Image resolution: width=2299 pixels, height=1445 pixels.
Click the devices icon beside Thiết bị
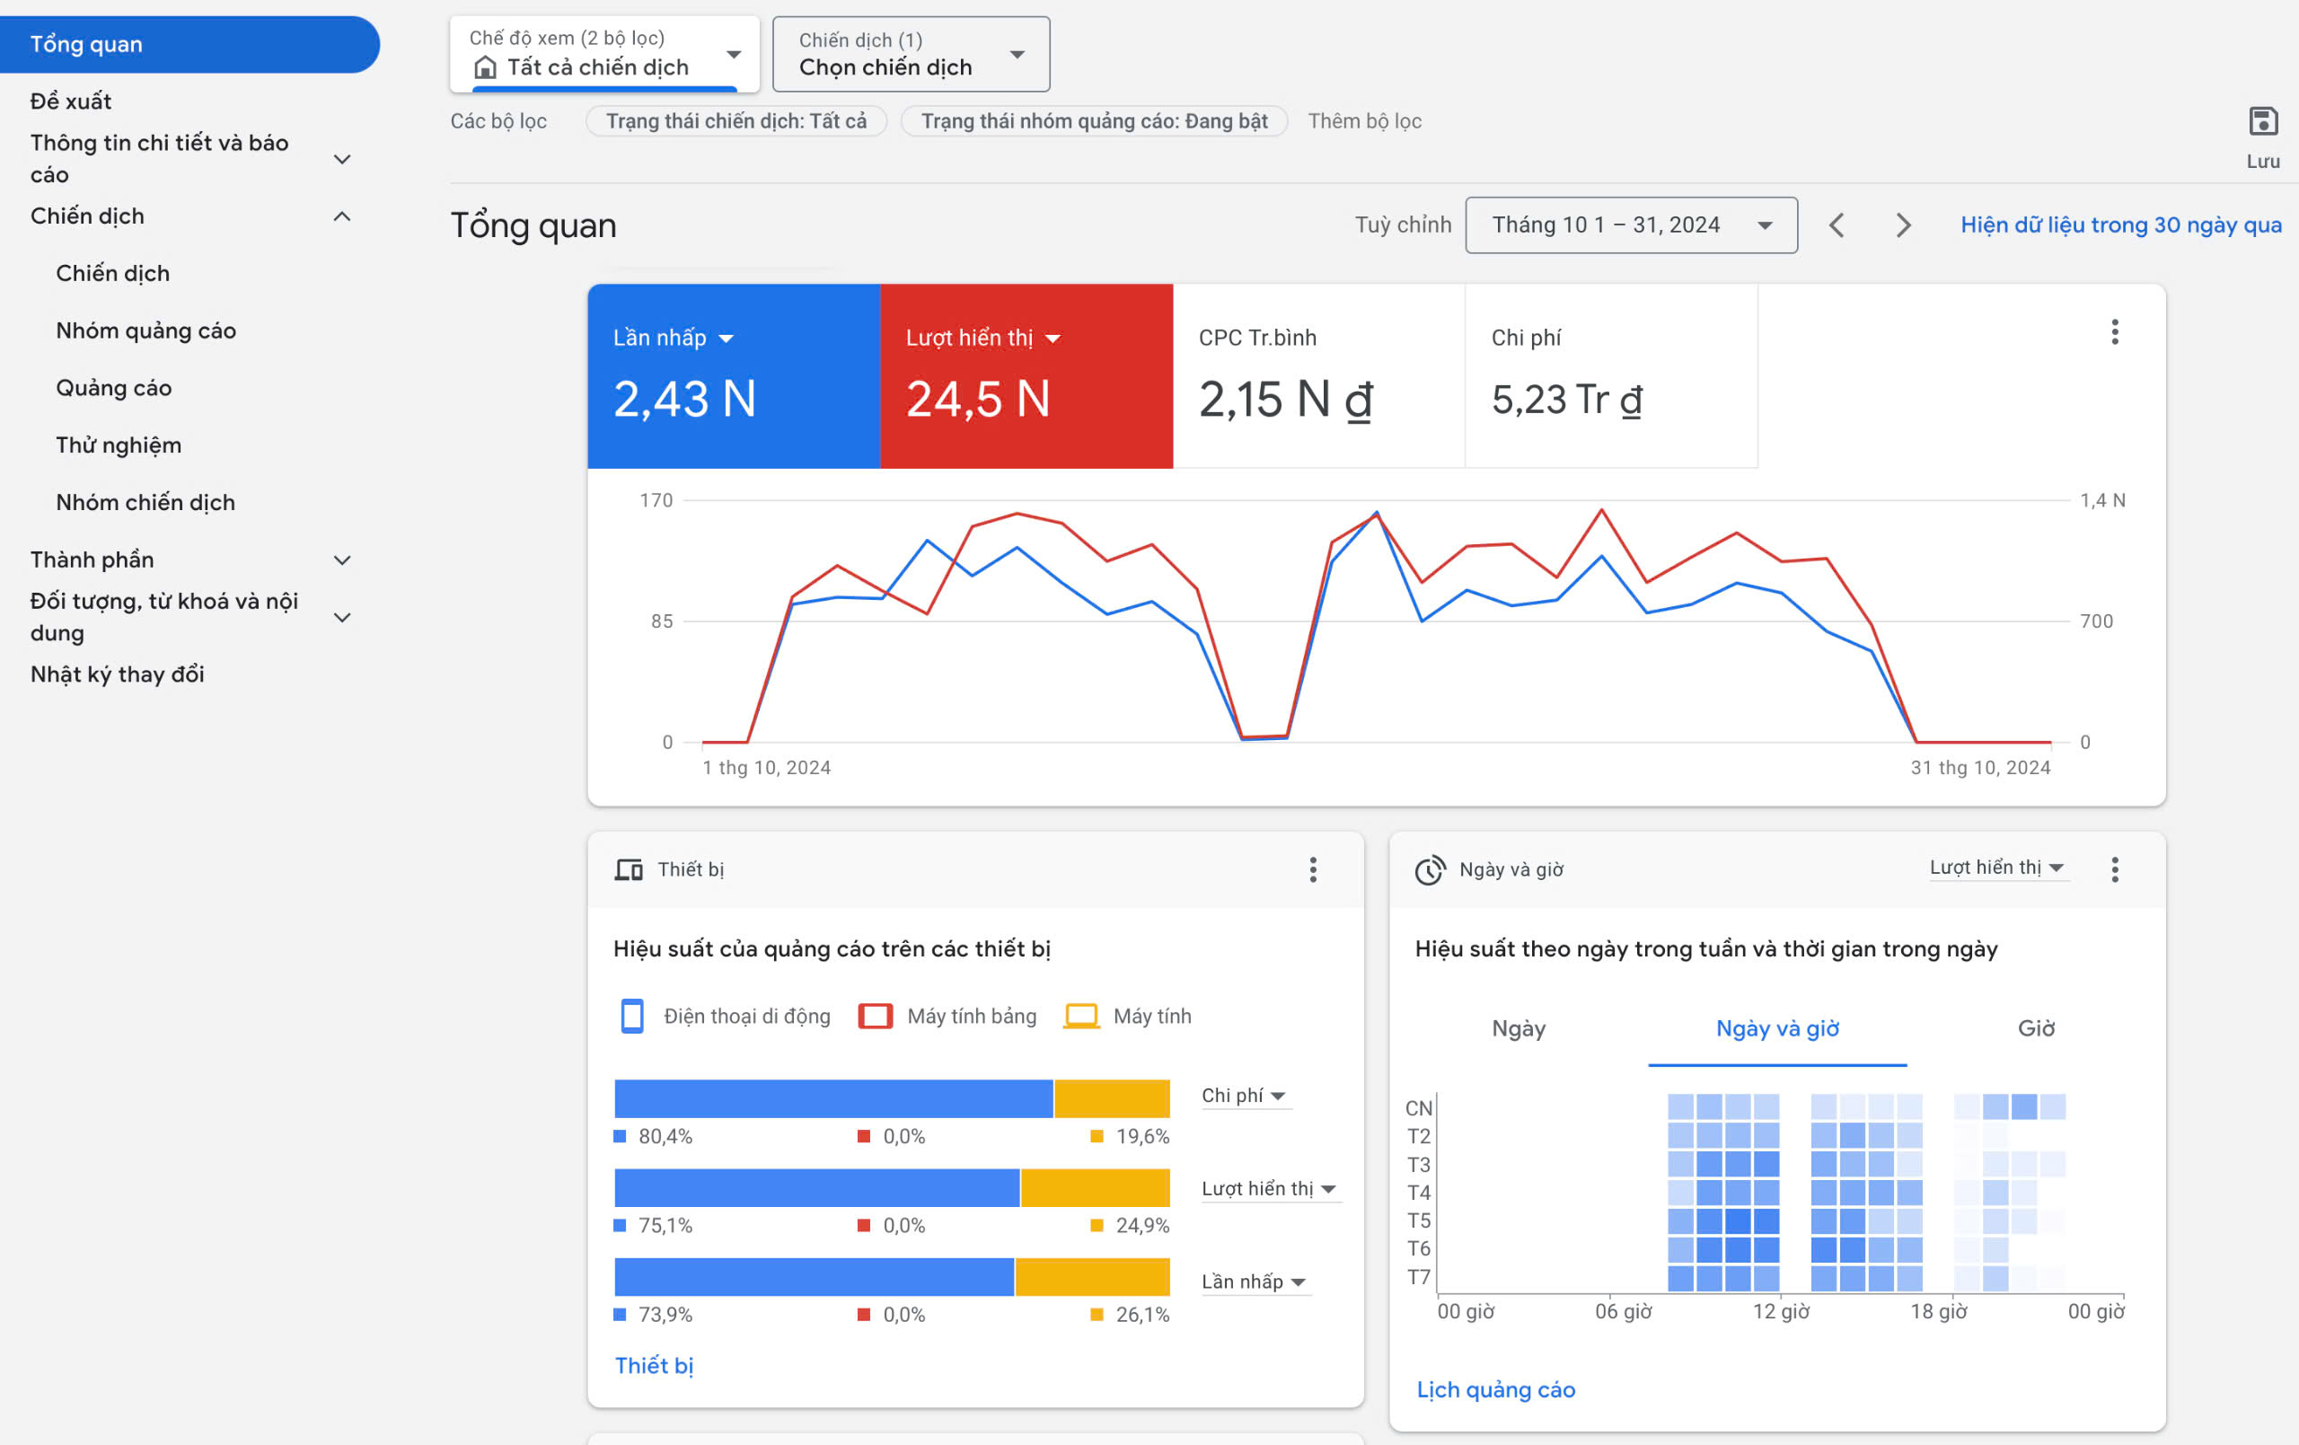(629, 869)
